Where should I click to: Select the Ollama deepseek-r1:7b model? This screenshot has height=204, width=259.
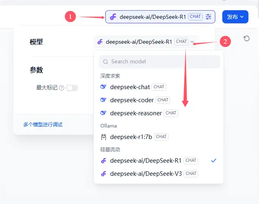click(159, 137)
